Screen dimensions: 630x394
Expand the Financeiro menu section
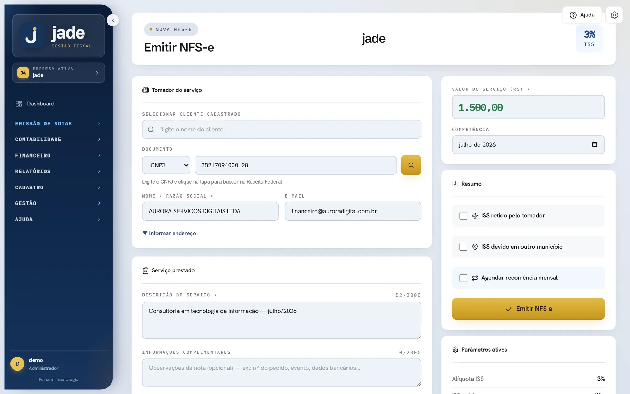tap(58, 155)
